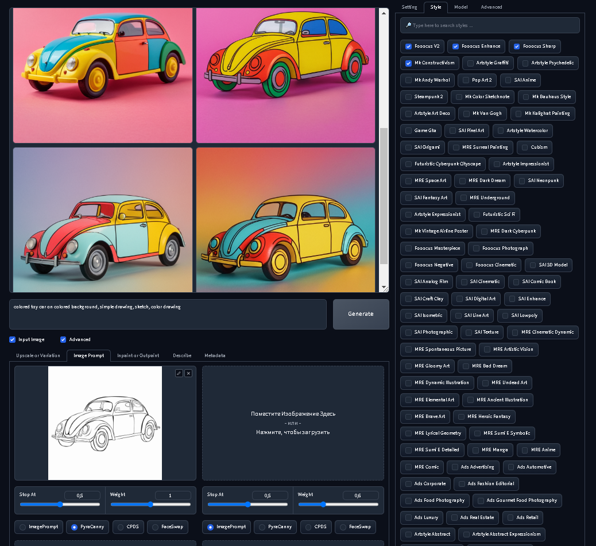Click the style search input field

(x=494, y=25)
